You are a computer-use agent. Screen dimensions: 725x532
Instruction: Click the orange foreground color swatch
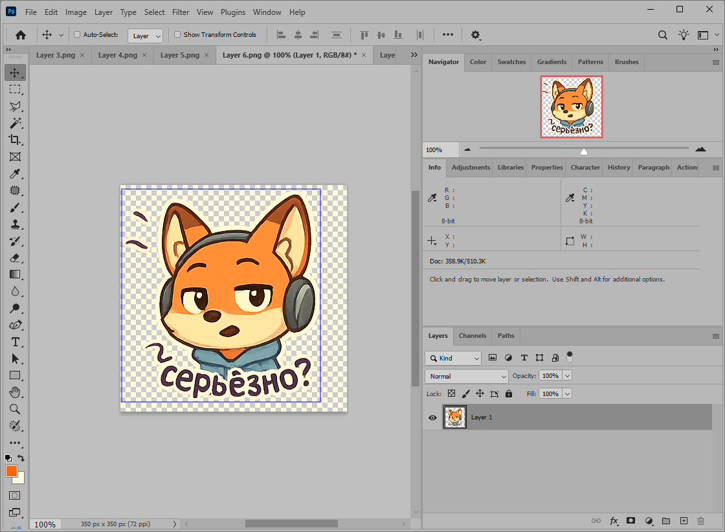tap(12, 471)
